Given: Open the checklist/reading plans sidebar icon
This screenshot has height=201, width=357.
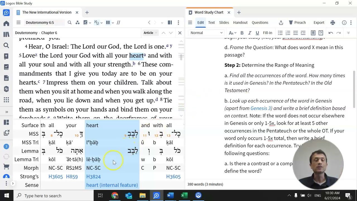Looking at the screenshot, I should 6,67.
